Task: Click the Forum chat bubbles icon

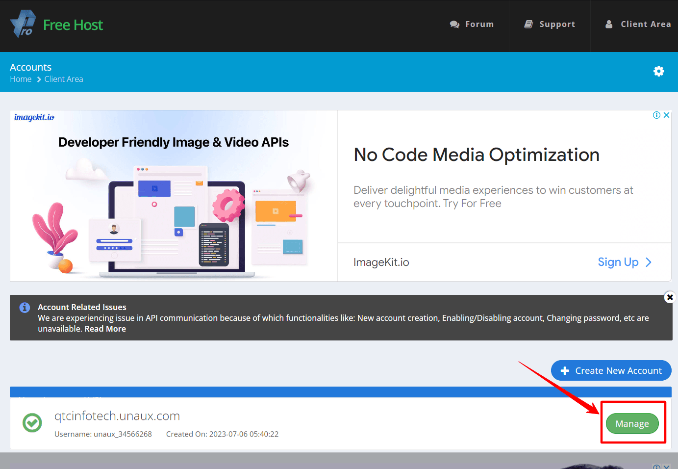Action: [x=454, y=25]
